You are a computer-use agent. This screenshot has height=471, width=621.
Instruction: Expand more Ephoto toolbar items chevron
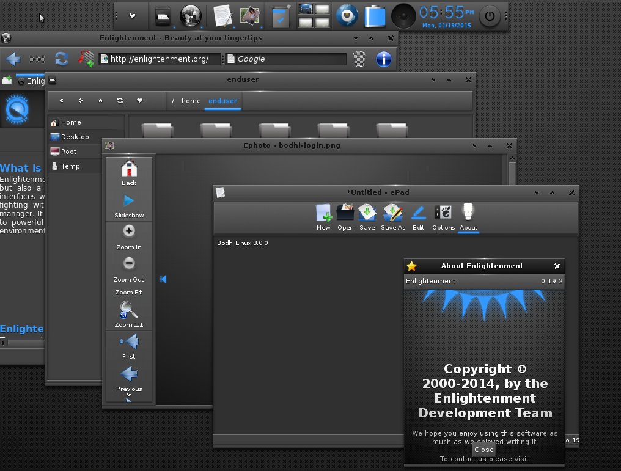(x=129, y=395)
